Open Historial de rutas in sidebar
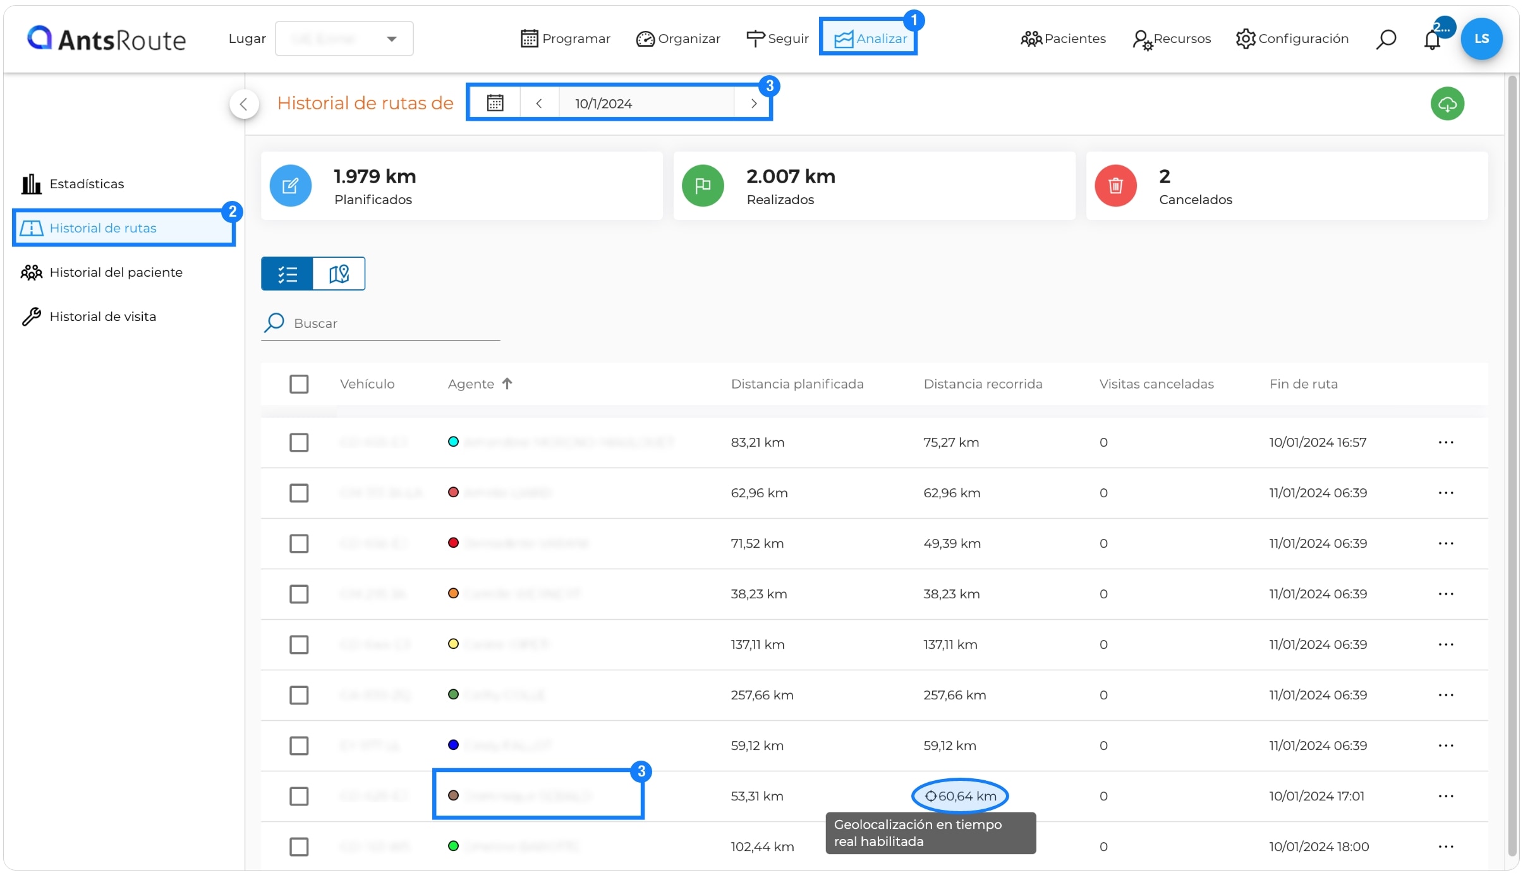The width and height of the screenshot is (1523, 875). (x=124, y=228)
